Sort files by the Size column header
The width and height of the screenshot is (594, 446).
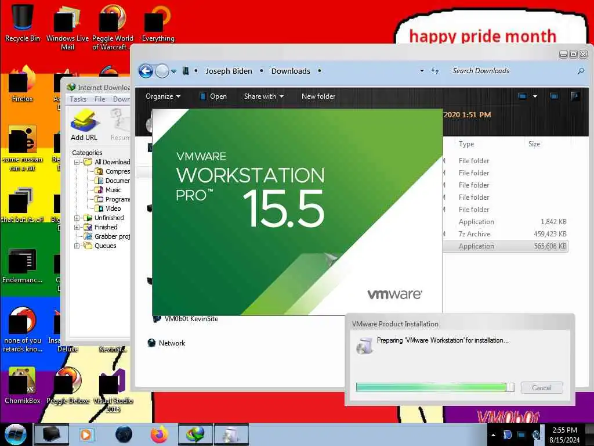(534, 144)
